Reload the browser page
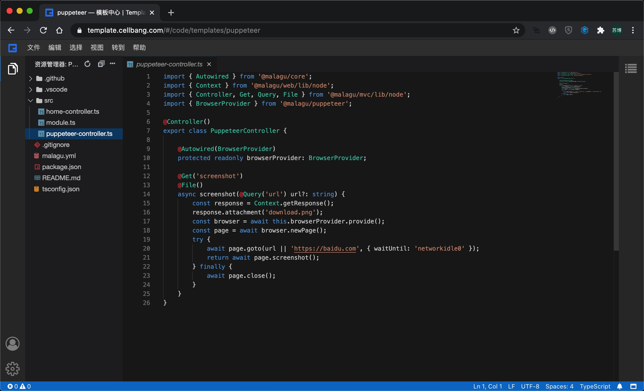 [x=43, y=30]
